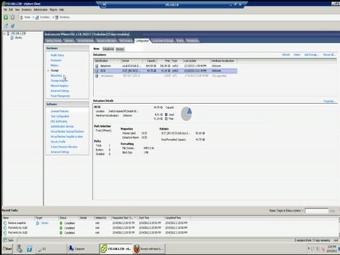Switch to the Performance tab
The height and width of the screenshot is (255, 340).
pos(126,41)
